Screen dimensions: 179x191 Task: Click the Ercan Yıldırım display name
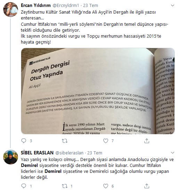[x=36, y=5]
